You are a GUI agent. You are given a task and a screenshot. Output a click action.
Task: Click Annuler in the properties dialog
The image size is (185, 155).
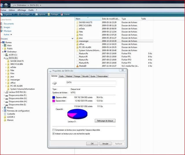pos(105,144)
